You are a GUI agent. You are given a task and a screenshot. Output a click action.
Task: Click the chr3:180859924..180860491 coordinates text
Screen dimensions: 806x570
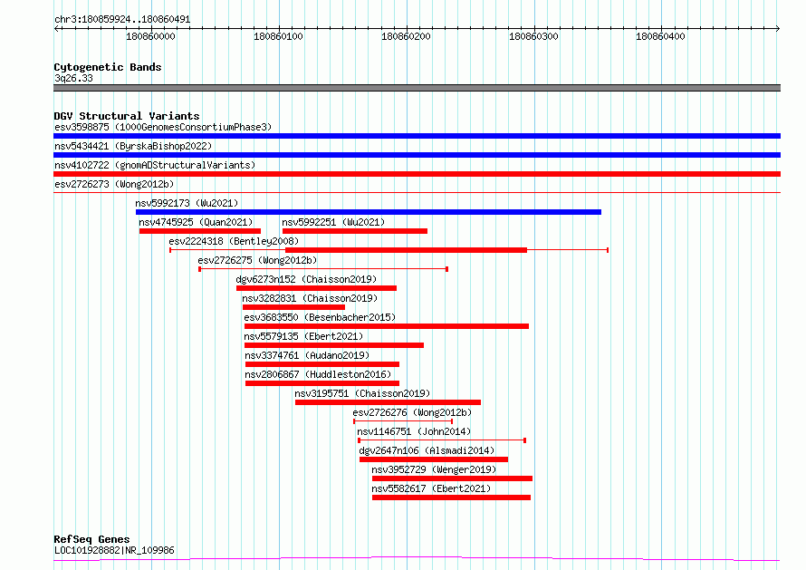click(122, 20)
